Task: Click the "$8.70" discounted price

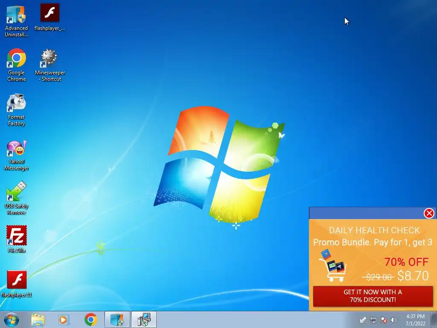Action: pyautogui.click(x=413, y=275)
